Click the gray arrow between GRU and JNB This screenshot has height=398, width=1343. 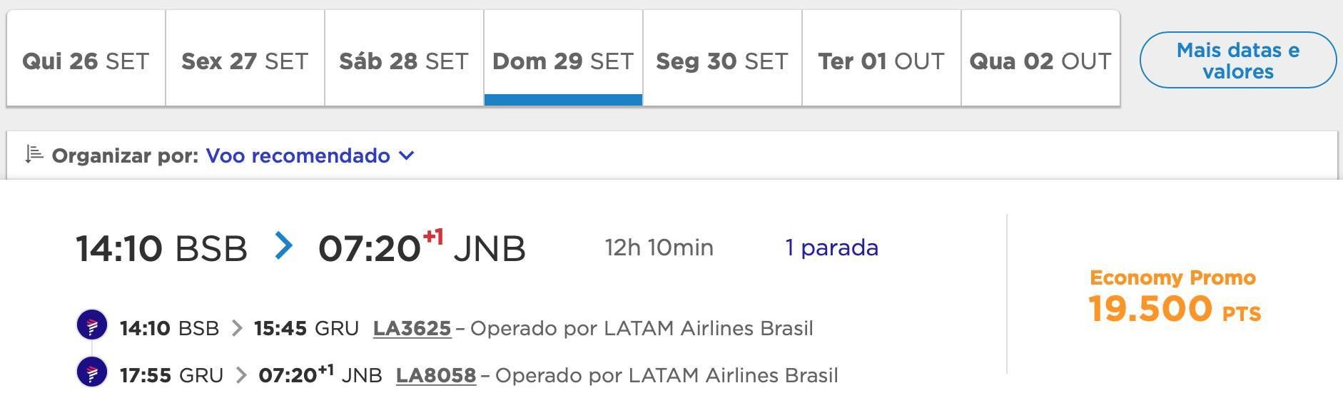click(241, 375)
